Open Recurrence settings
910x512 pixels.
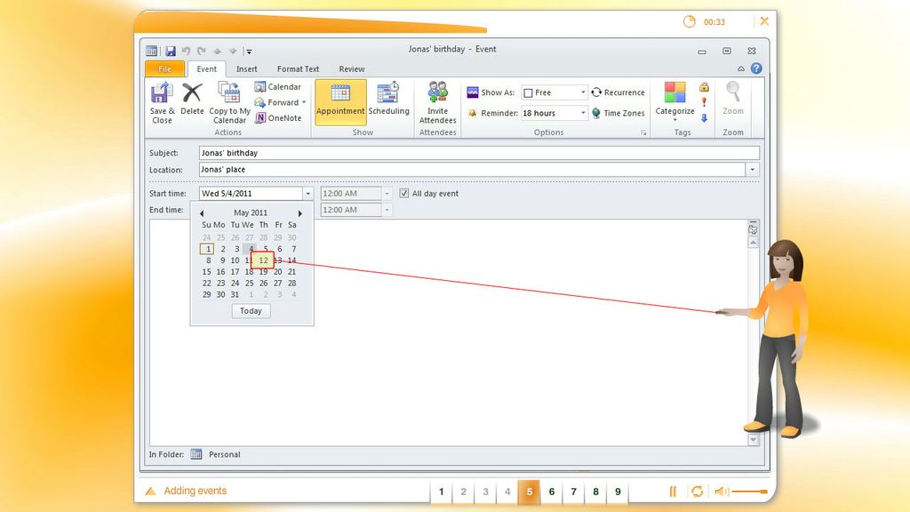618,92
